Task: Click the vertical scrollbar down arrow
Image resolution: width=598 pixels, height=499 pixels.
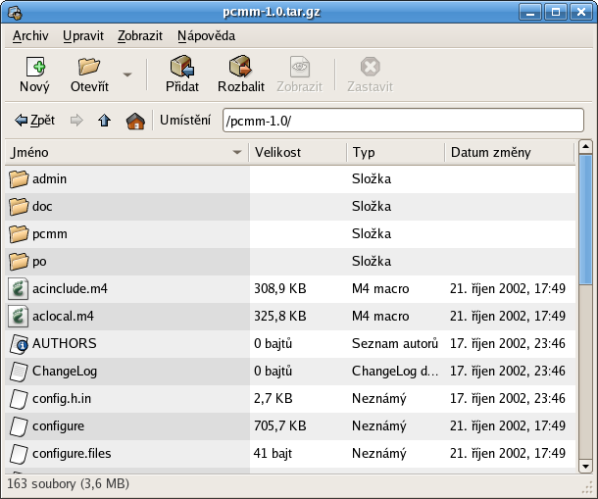Action: click(585, 465)
